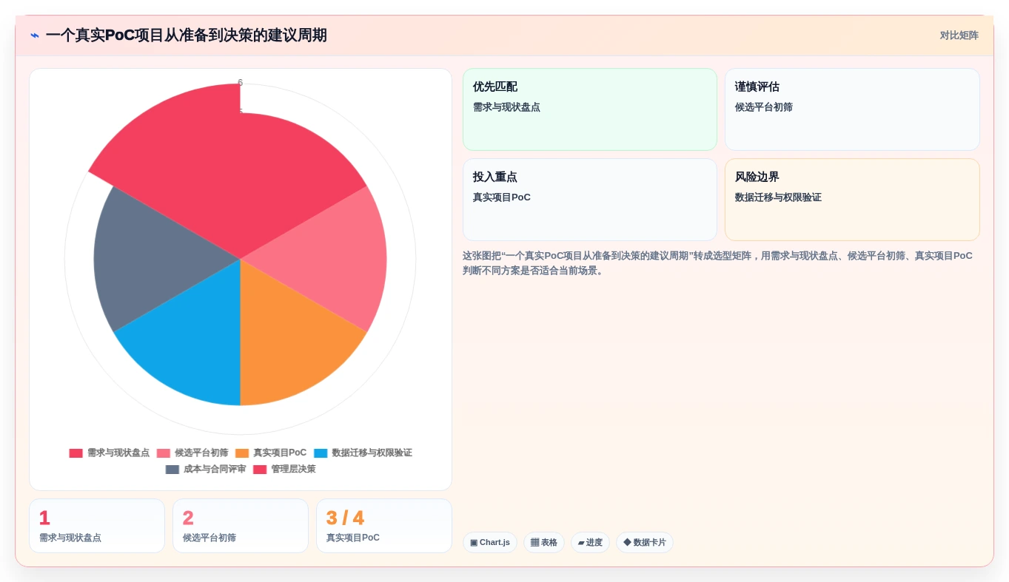Click the blue lightning icon beside the title
This screenshot has height=582, width=1009.
[x=35, y=35]
